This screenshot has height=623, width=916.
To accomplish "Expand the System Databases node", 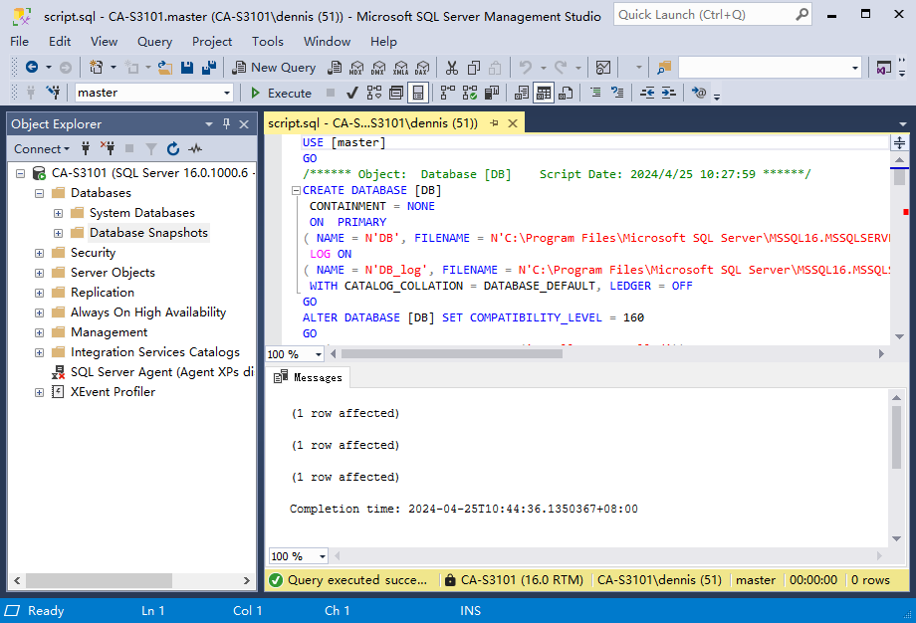I will tap(58, 213).
